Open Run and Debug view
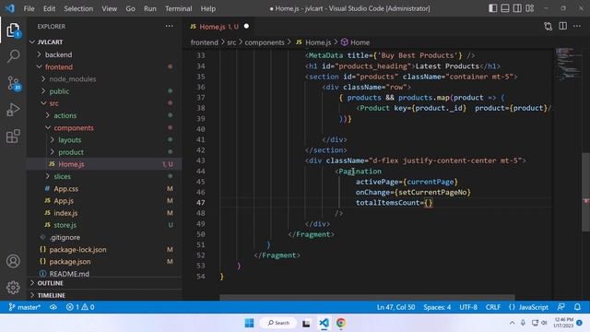The height and width of the screenshot is (332, 590). coord(13,110)
